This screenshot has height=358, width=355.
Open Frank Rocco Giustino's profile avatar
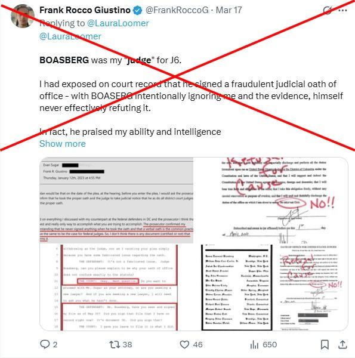[23, 16]
